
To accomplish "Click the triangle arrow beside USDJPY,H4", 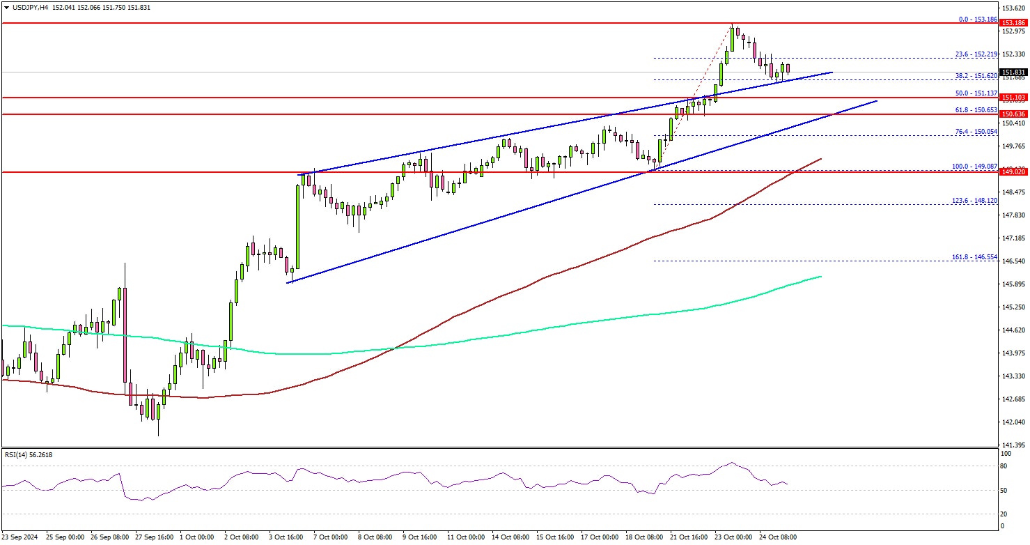I will click(x=6, y=8).
